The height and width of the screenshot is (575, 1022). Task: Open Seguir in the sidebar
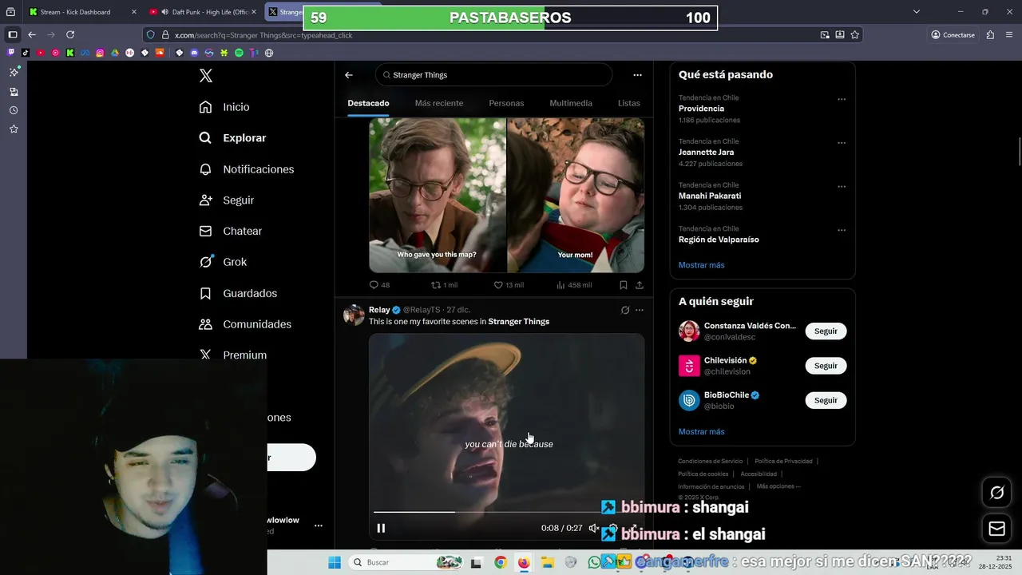(x=227, y=200)
